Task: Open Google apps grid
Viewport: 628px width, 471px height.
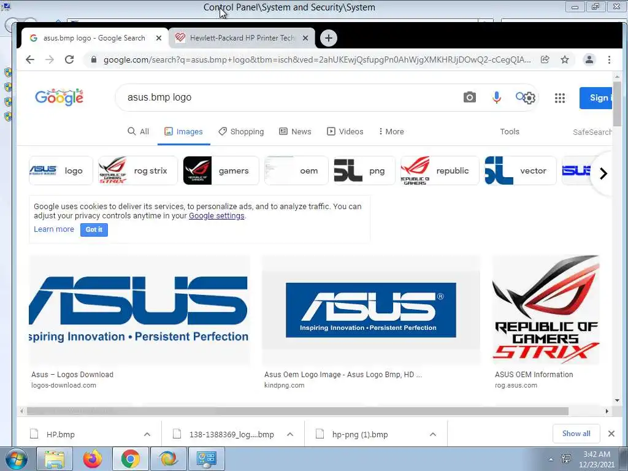Action: [x=560, y=98]
